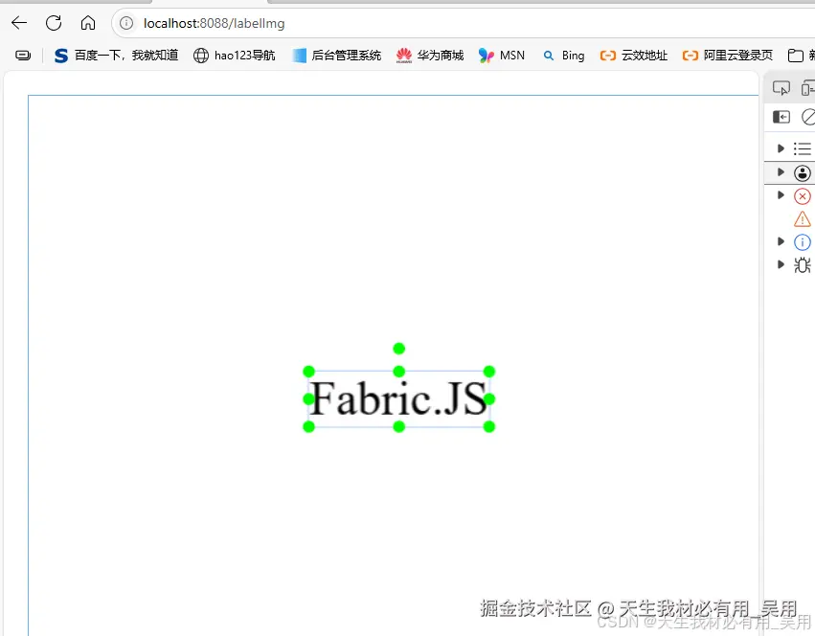
Task: Click the browser home button
Action: (87, 23)
